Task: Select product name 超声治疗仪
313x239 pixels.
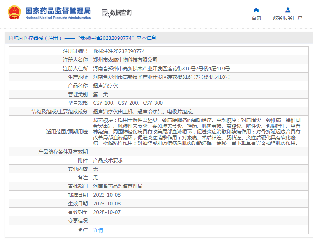Action: 105,86
